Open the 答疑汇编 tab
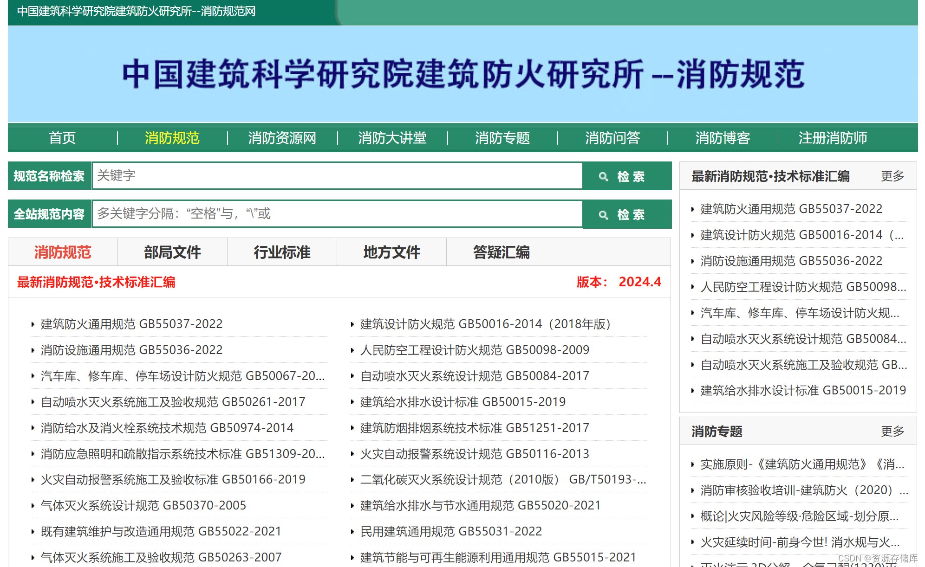The height and width of the screenshot is (567, 925). (501, 252)
